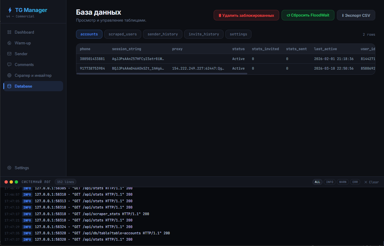Click the Dashboard grid icon in sidebar

9,32
